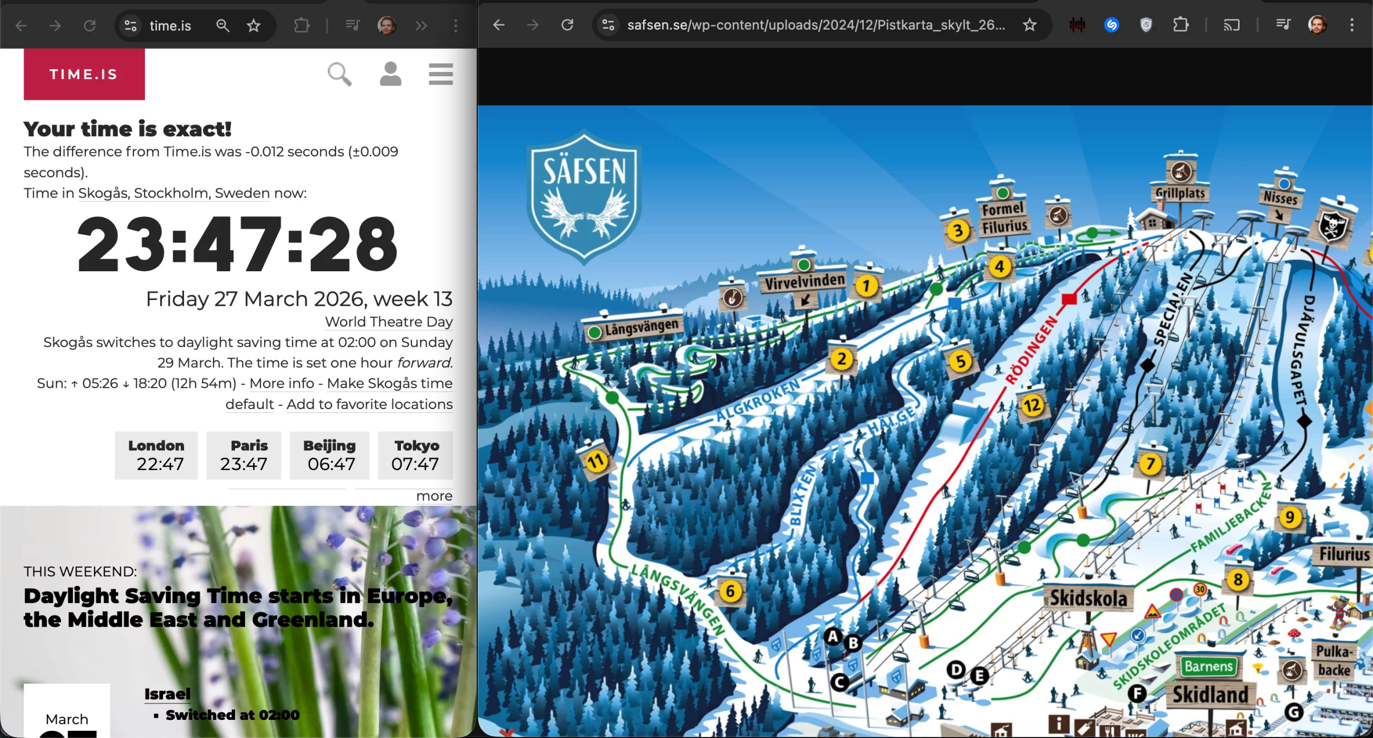Screen dimensions: 1373x738
Task: Click the Skidskola sign on the map
Action: pyautogui.click(x=1088, y=598)
